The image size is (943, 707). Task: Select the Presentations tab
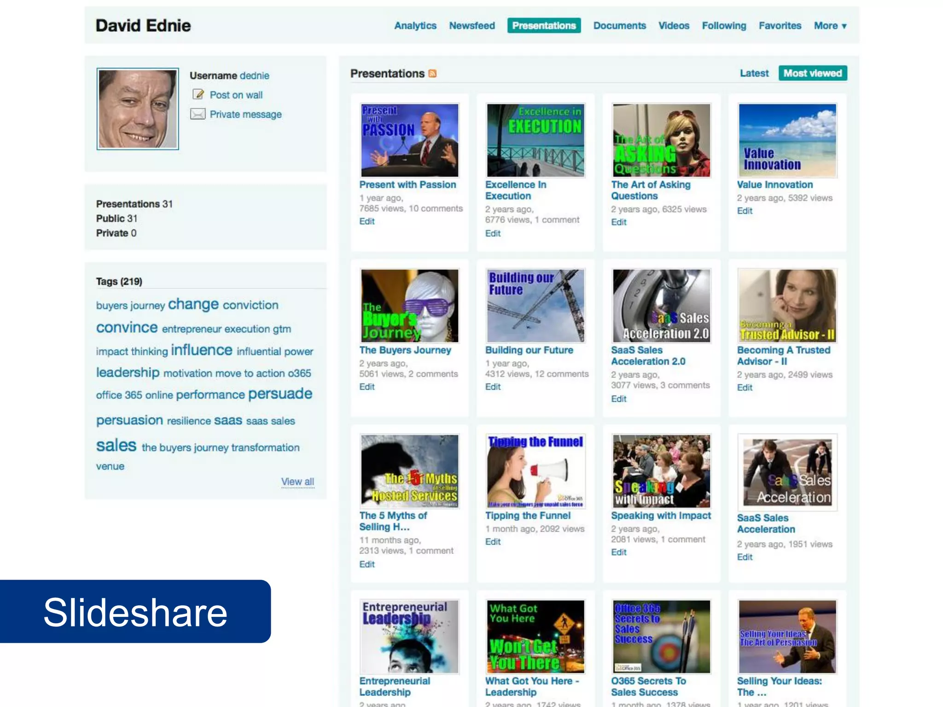(544, 26)
